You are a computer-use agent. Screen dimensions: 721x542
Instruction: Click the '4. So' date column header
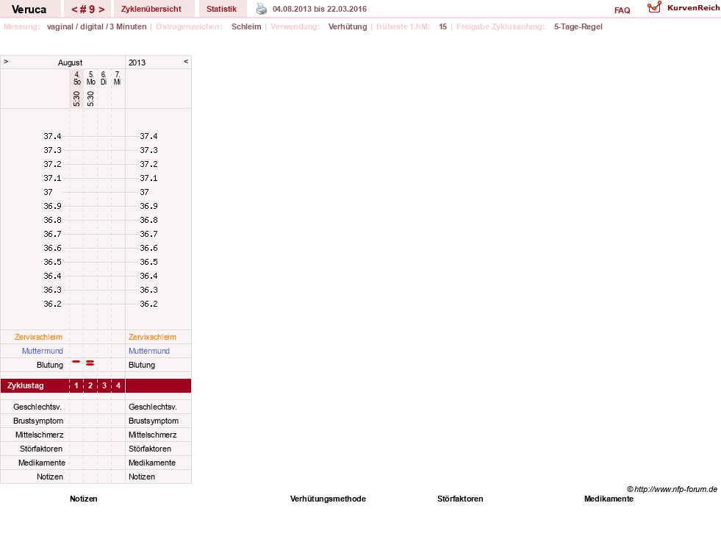tap(76, 78)
